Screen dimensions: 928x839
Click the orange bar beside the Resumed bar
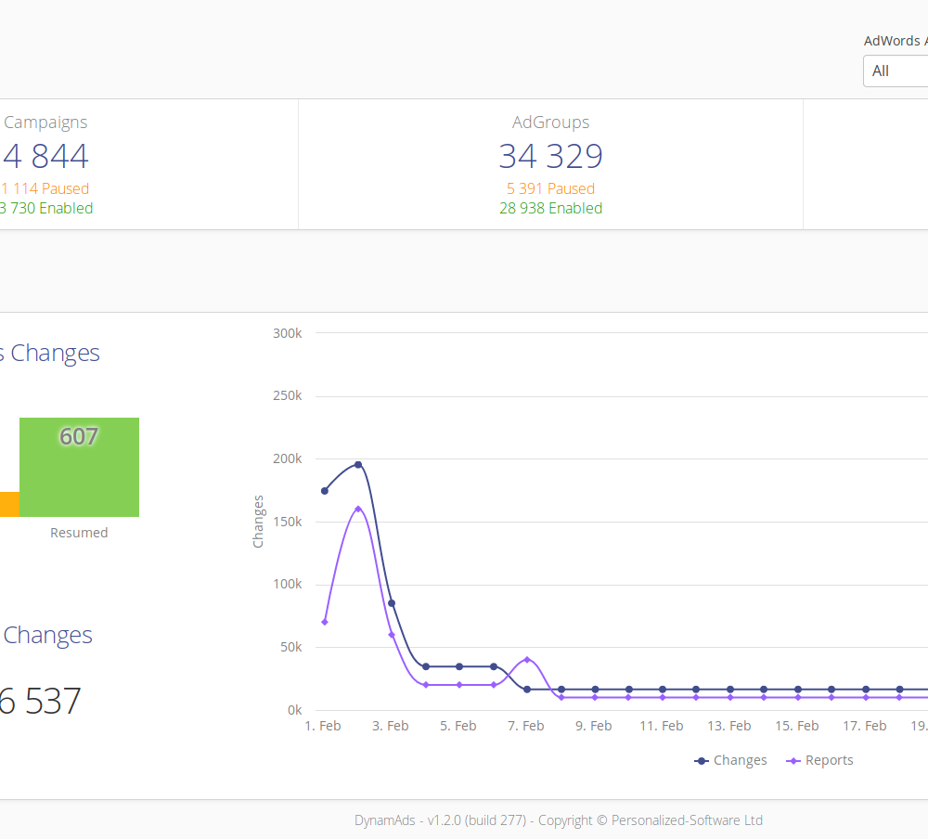point(8,504)
